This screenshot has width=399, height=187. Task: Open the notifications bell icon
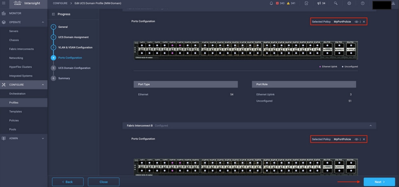(271, 3)
